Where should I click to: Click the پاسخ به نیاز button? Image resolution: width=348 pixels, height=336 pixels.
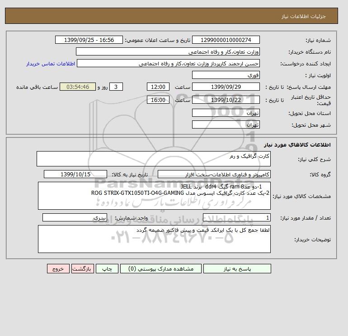point(237,269)
